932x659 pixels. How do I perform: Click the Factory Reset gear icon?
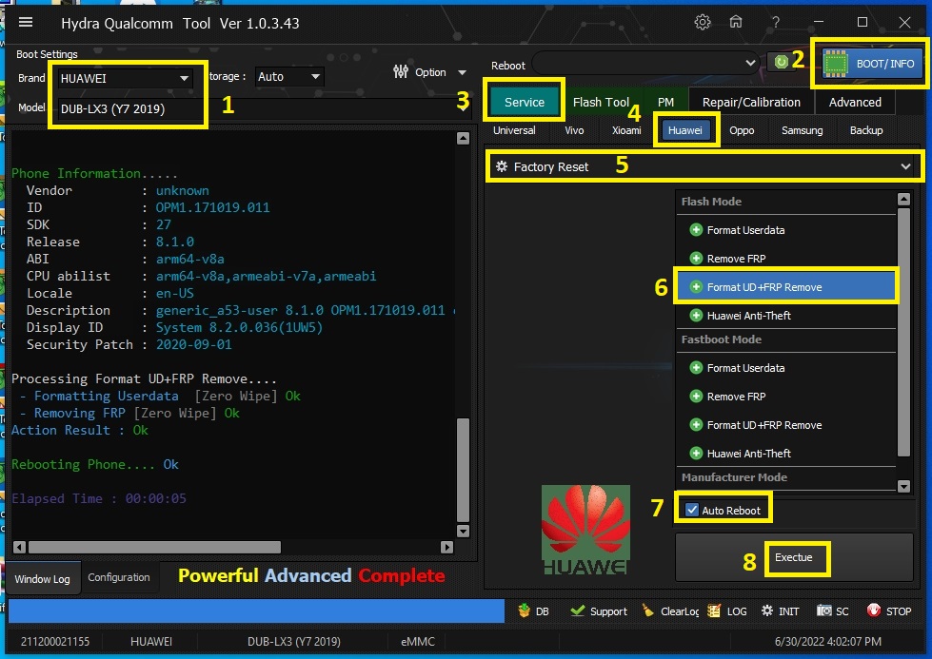[x=502, y=166]
